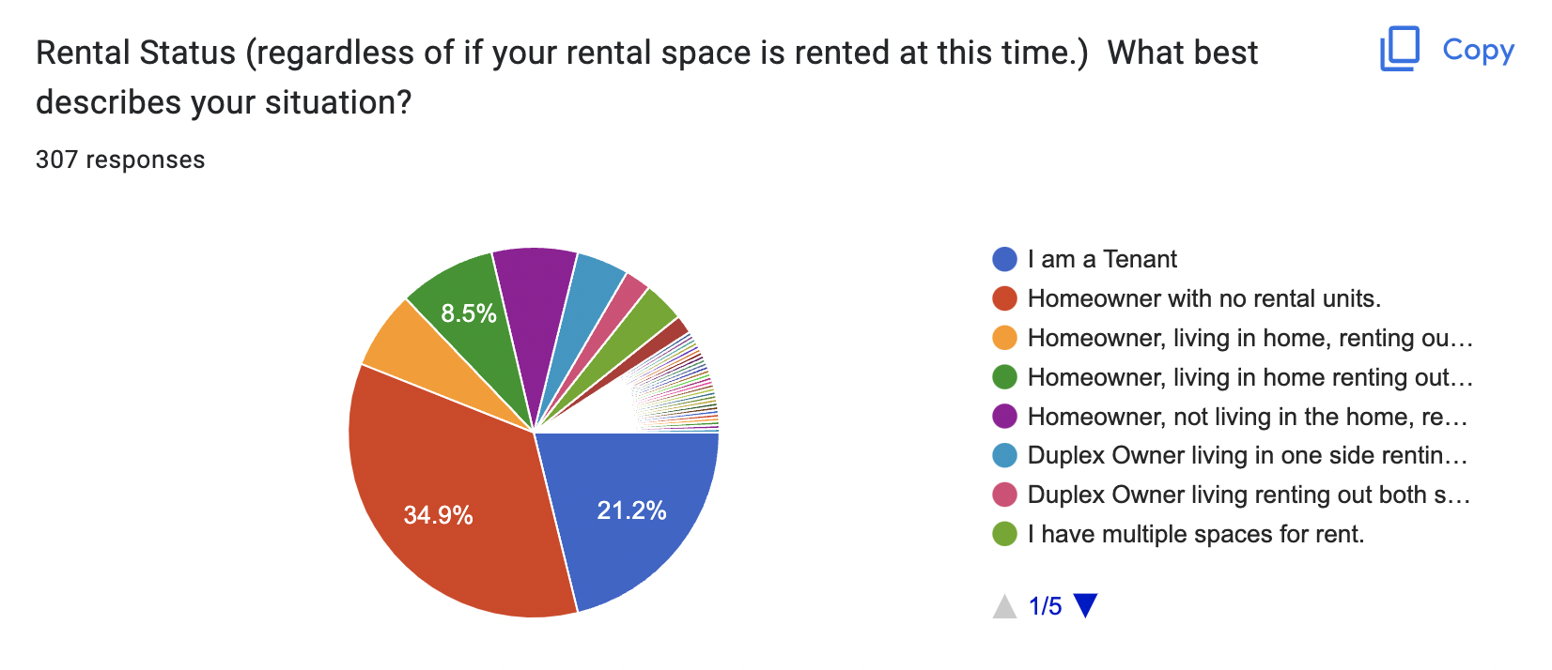
Task: Click light green 'multiple spaces for rent' dot
Action: (1004, 534)
